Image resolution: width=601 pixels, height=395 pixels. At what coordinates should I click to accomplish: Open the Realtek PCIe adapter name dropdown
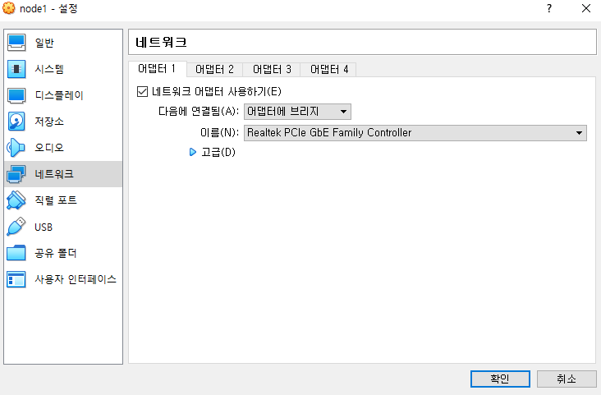click(415, 132)
